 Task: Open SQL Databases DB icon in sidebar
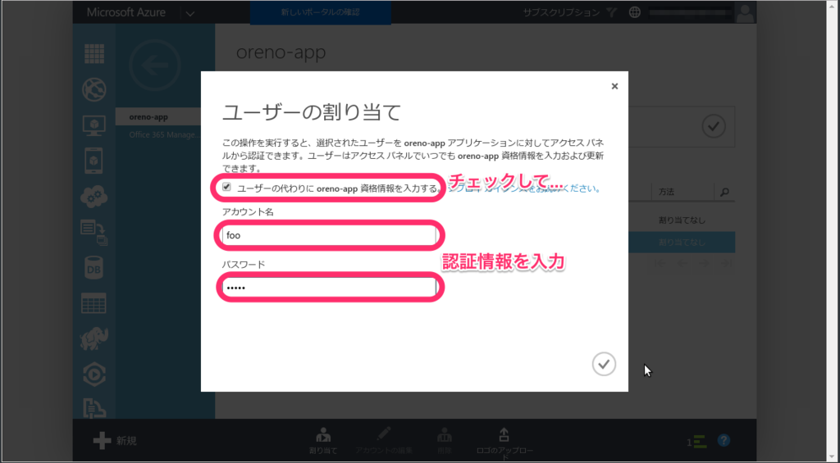point(94,268)
